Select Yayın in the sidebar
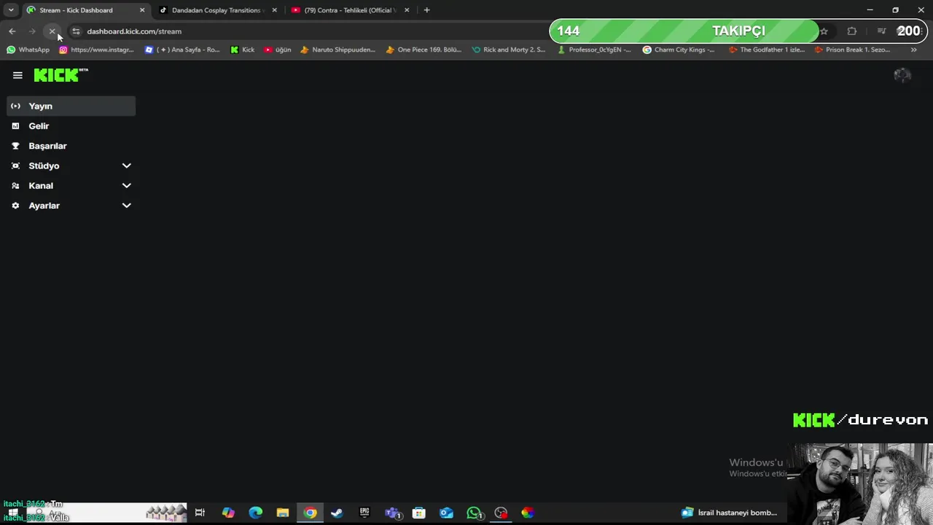The image size is (933, 525). (71, 106)
